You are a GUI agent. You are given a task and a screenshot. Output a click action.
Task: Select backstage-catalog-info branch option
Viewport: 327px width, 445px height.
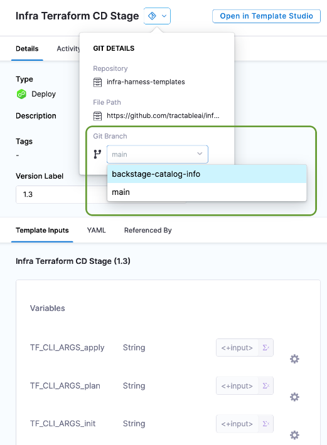coord(207,174)
